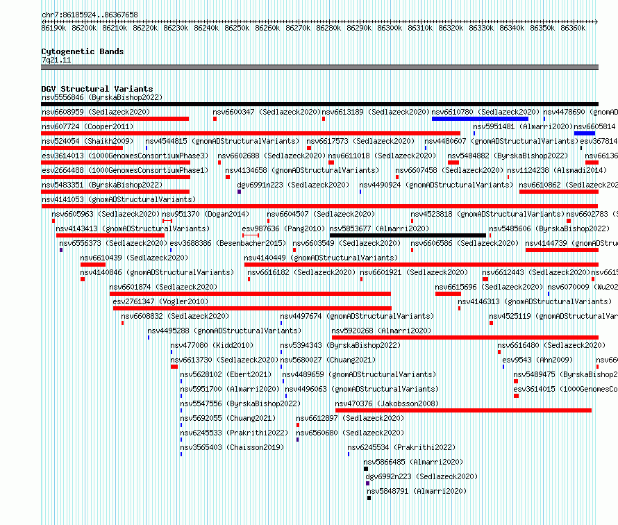Open the nsv1124238 (Alsmadi2014) label
This screenshot has width=618, height=525.
coord(557,170)
